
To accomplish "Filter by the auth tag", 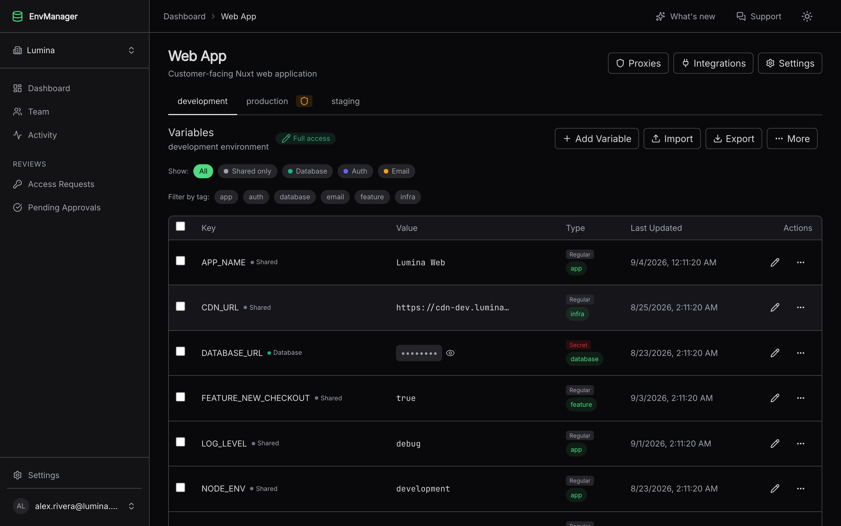I will coord(256,197).
